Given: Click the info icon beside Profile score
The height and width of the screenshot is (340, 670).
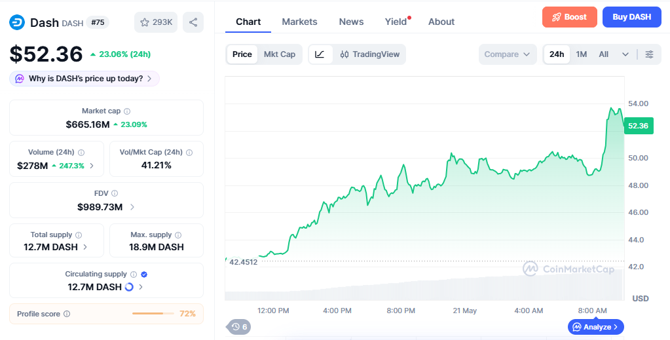Looking at the screenshot, I should [67, 314].
